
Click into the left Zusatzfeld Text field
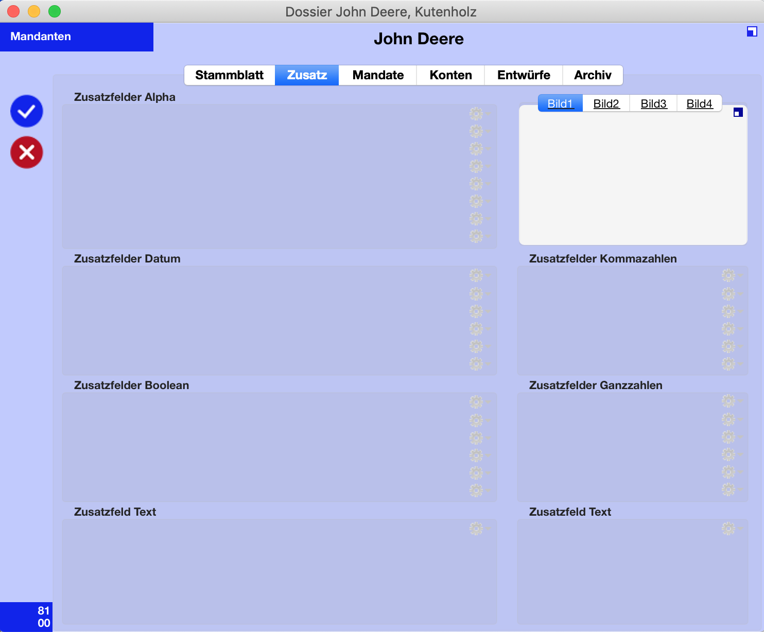280,572
